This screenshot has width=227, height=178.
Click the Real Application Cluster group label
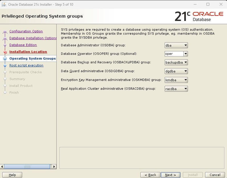click(x=108, y=89)
